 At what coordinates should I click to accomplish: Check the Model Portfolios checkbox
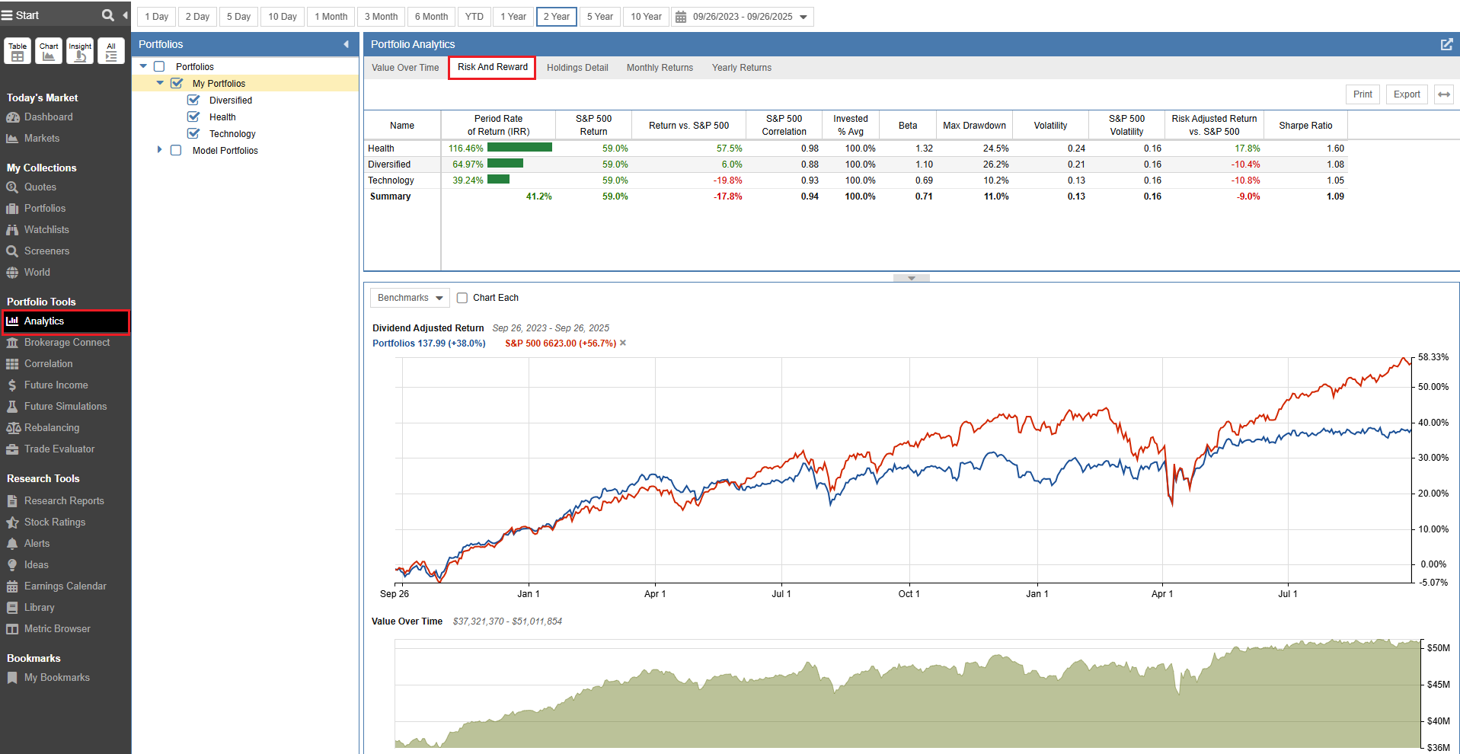pos(176,151)
